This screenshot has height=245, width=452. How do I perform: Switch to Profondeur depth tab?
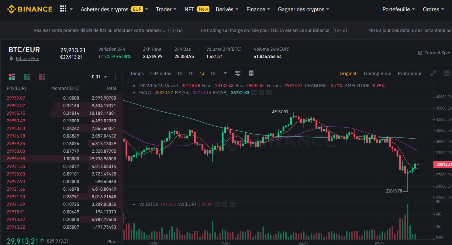pos(409,73)
